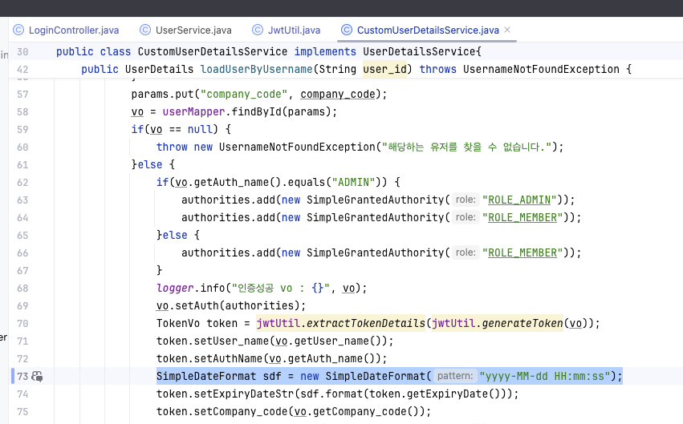
Task: Open the UserService.java tab
Action: pyautogui.click(x=193, y=30)
